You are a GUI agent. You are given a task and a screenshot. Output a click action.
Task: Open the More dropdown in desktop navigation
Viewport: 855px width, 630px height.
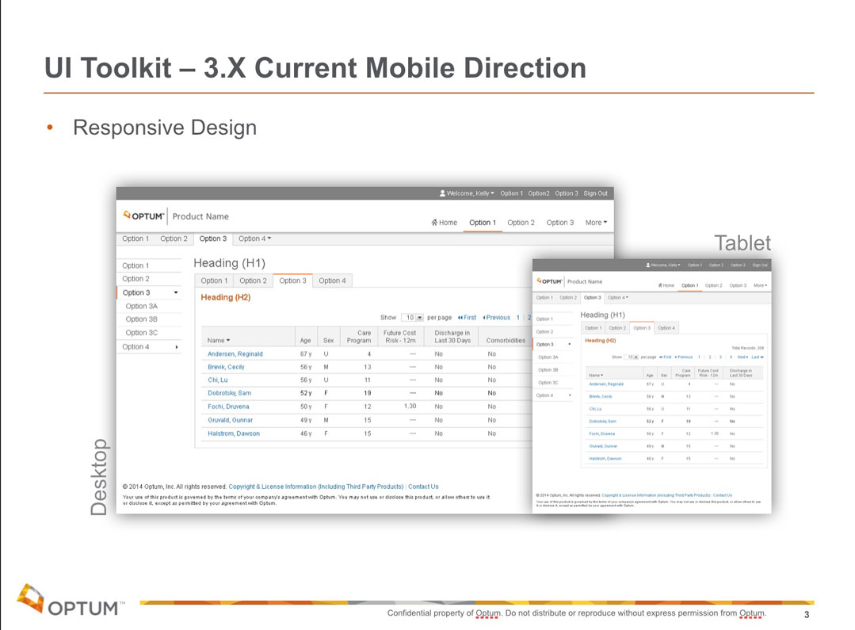pyautogui.click(x=596, y=223)
